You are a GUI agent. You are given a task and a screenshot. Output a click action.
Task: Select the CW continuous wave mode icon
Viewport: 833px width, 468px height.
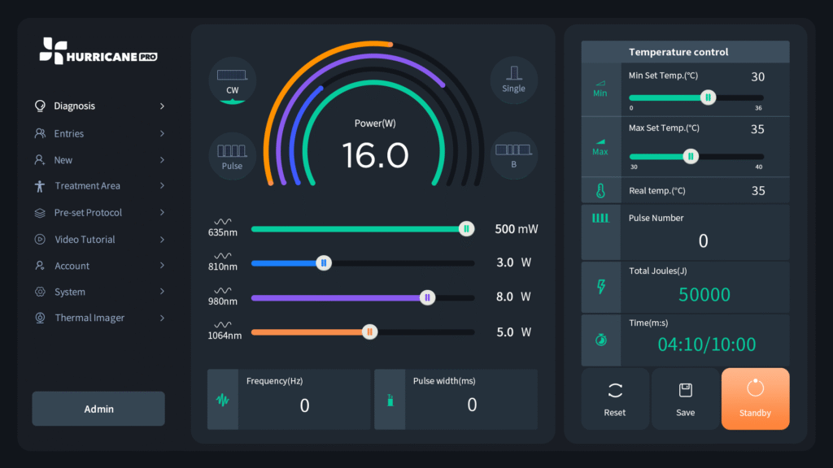233,80
